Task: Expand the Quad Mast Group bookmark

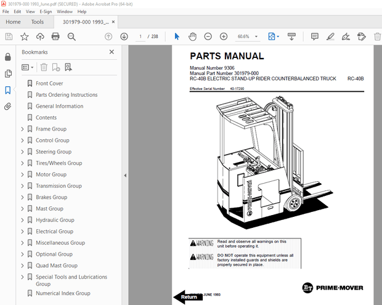Action: pos(22,266)
